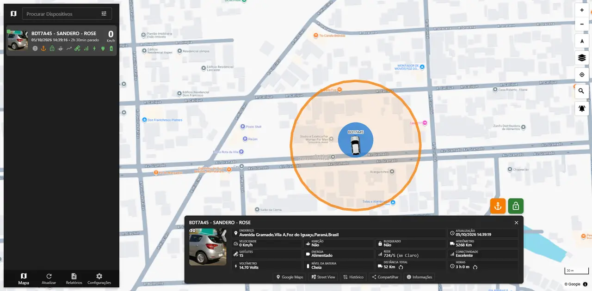The height and width of the screenshot is (291, 592).
Task: Click the signal bars icon in the device card
Action: pos(86,48)
